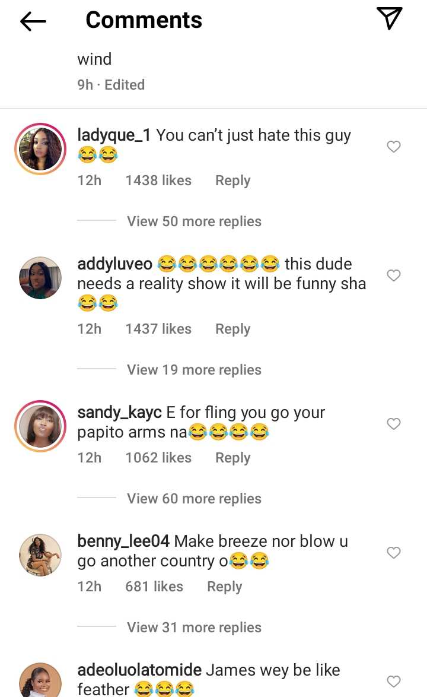View 1438 likes on ladyque_1's comment
The width and height of the screenshot is (427, 697).
158,180
